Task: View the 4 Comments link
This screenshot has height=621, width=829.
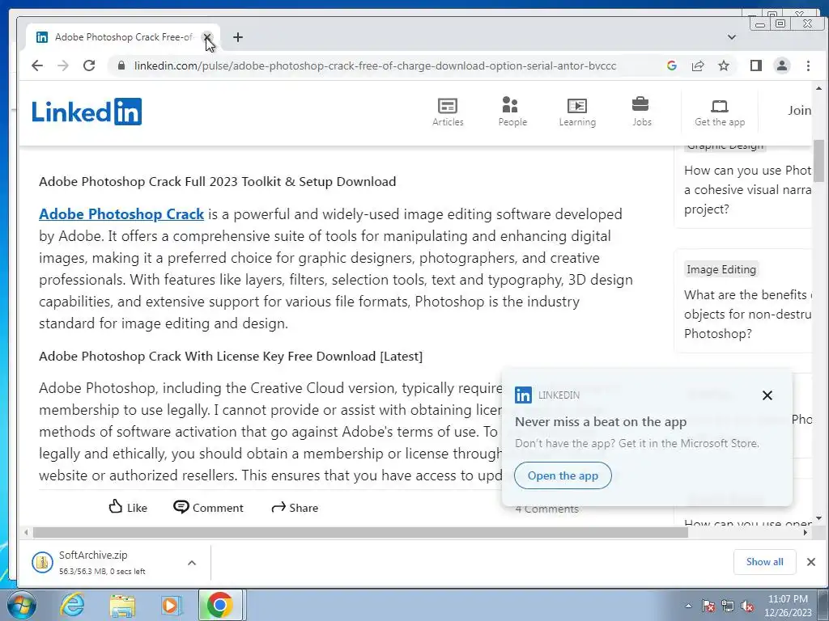Action: pos(546,509)
